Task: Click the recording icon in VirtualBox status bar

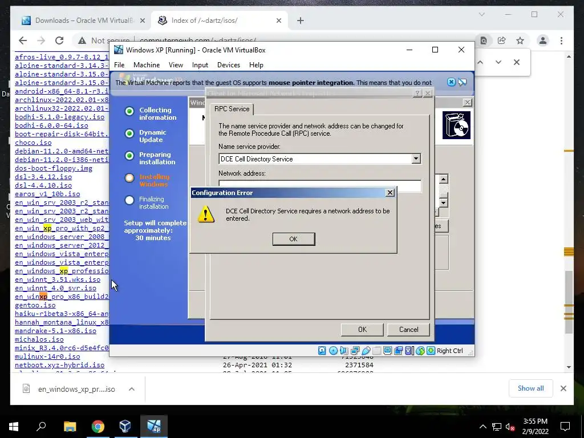Action: 398,351
